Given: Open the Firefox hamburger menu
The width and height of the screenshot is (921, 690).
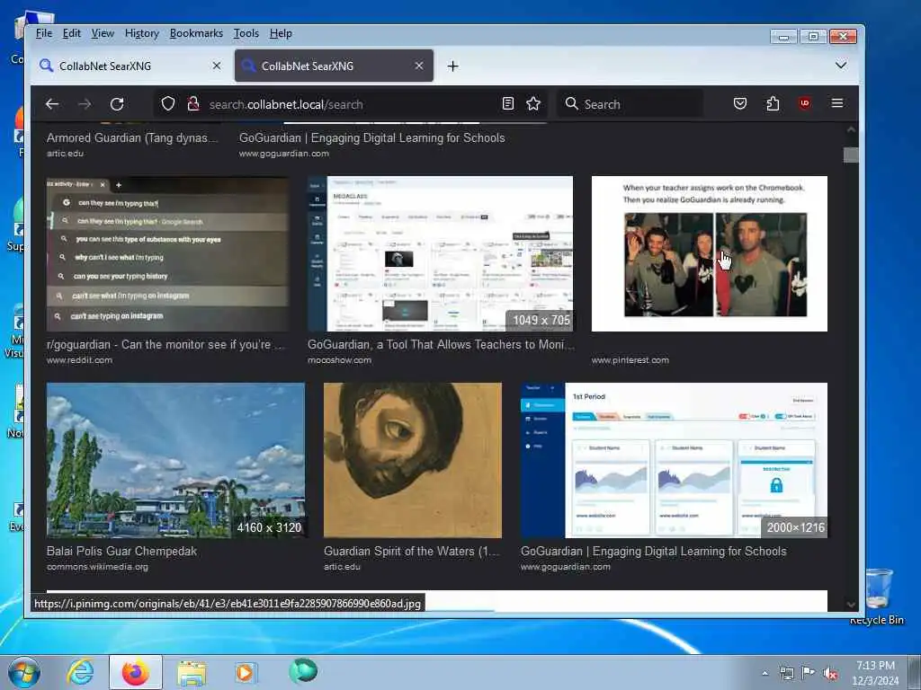Looking at the screenshot, I should pos(837,103).
